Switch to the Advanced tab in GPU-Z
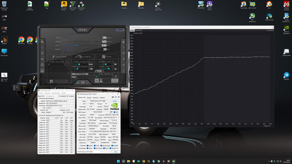Screen dimensions: 292x164 click(x=95, y=97)
